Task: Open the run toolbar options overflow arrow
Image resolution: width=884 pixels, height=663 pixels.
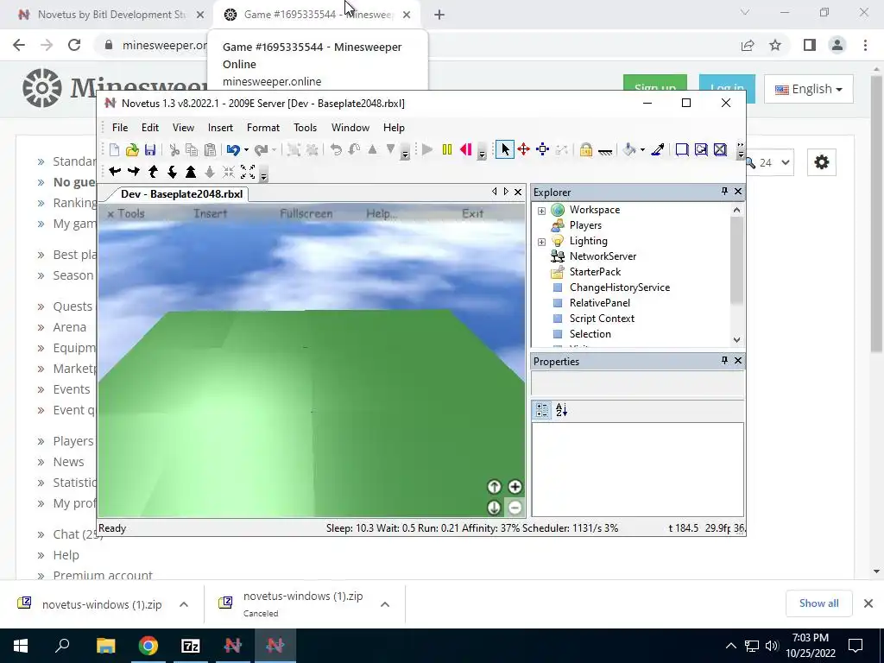Action: tap(482, 154)
